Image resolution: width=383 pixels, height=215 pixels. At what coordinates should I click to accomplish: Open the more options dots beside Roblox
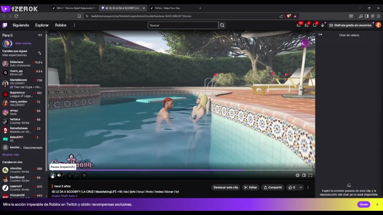point(74,25)
